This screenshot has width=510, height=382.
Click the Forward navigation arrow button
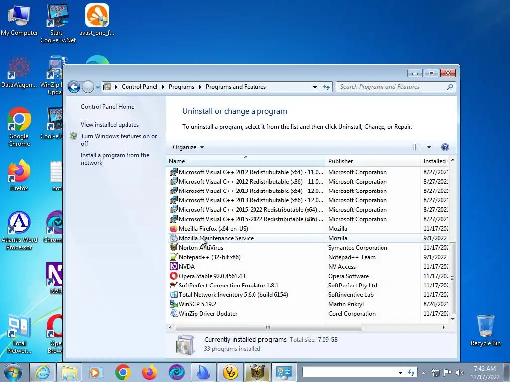[x=88, y=87]
